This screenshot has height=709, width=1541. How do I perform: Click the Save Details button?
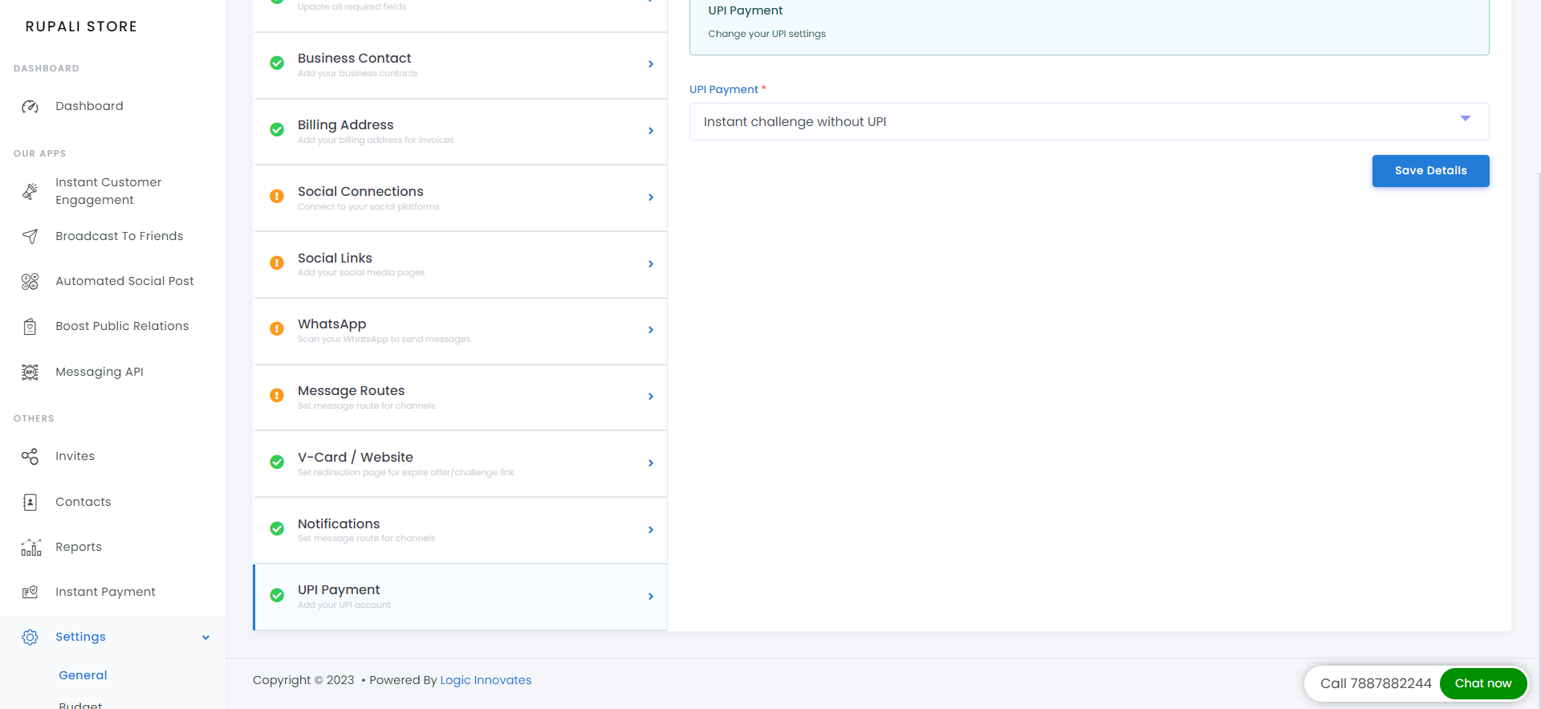[1430, 171]
